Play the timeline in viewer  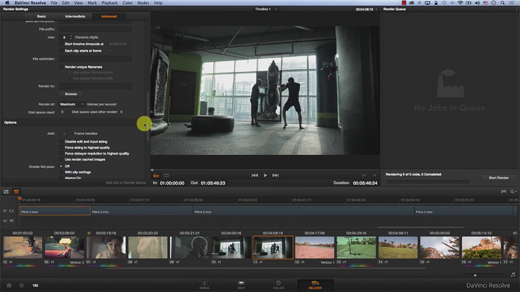coord(265,175)
